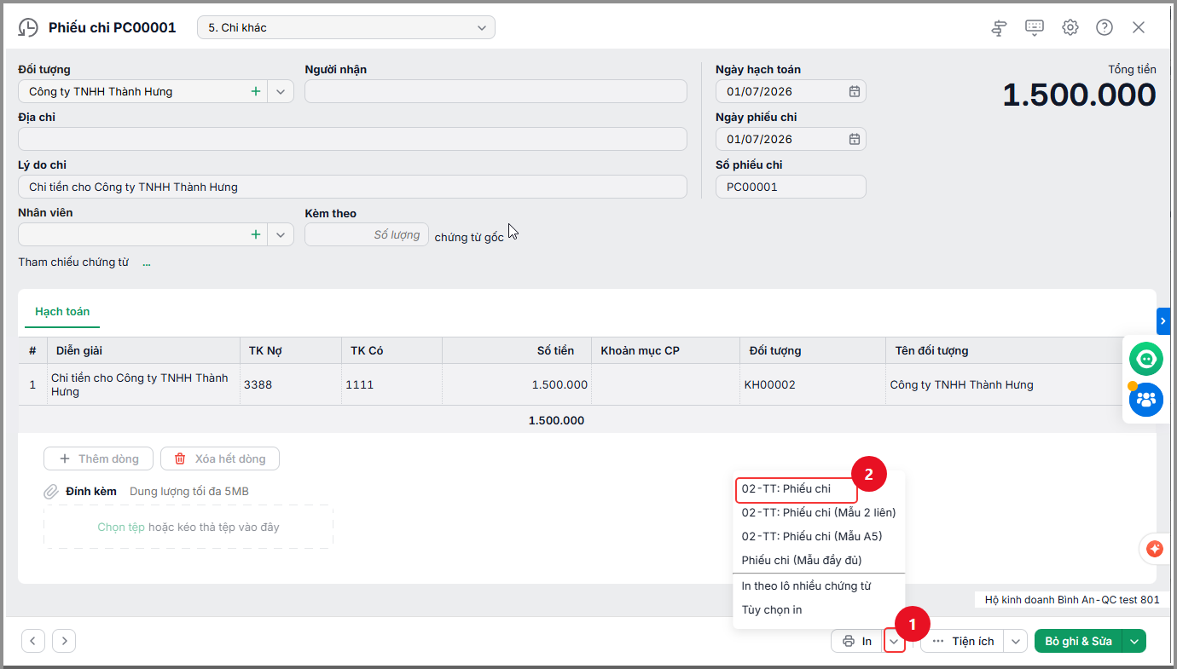Choose In theo lô nhiều chứng từ
This screenshot has width=1177, height=669.
point(806,586)
